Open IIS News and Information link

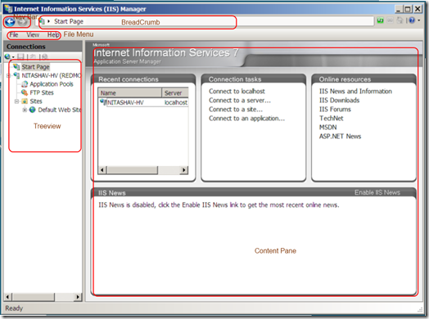tap(355, 91)
